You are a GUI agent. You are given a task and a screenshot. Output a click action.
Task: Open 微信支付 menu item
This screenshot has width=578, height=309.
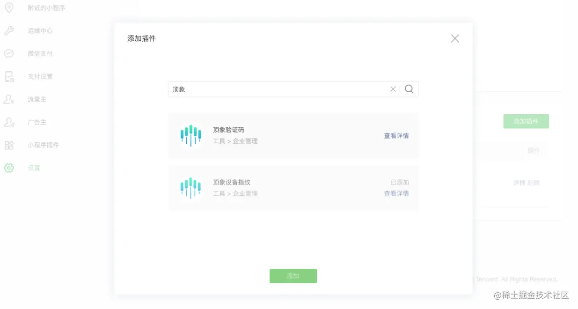click(x=40, y=53)
